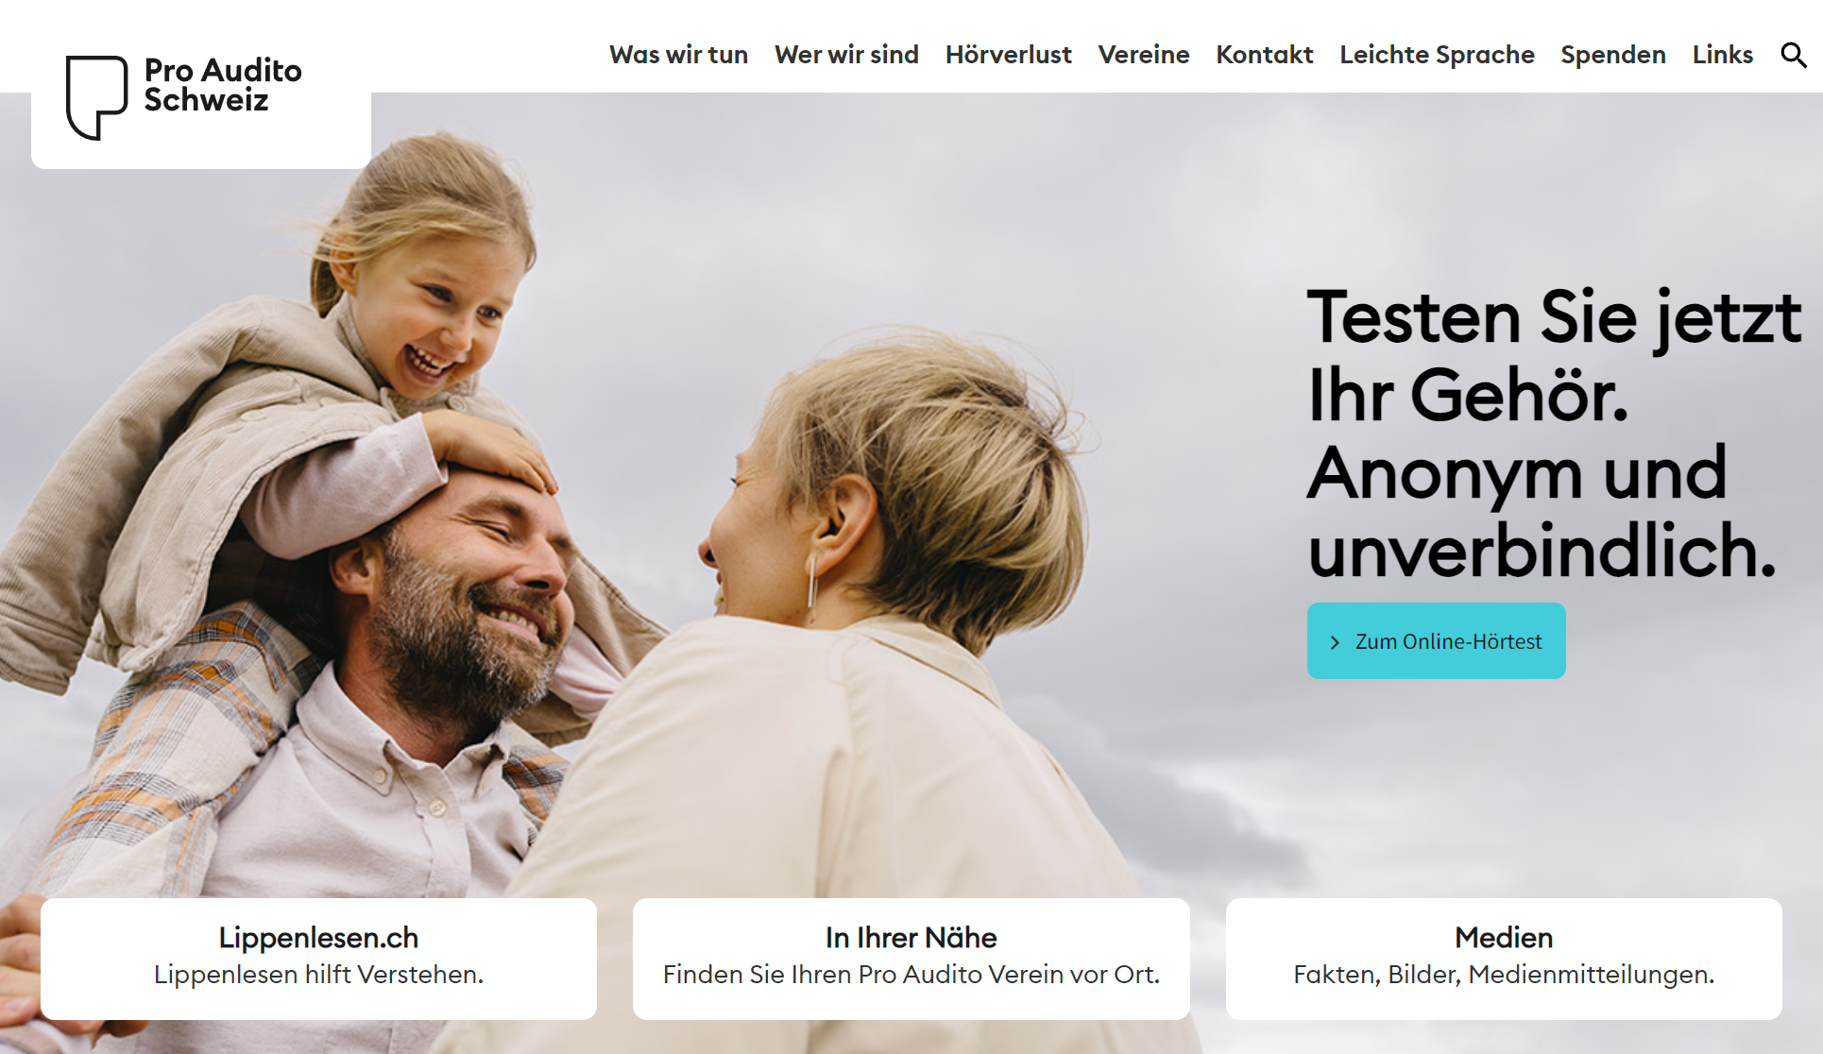Click the Pro Audito speech-bubble logo icon

tap(96, 97)
